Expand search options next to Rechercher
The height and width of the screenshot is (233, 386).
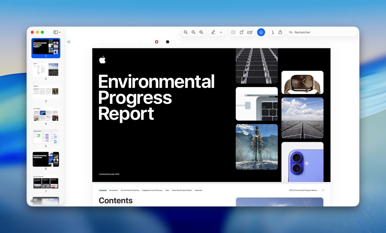291,32
